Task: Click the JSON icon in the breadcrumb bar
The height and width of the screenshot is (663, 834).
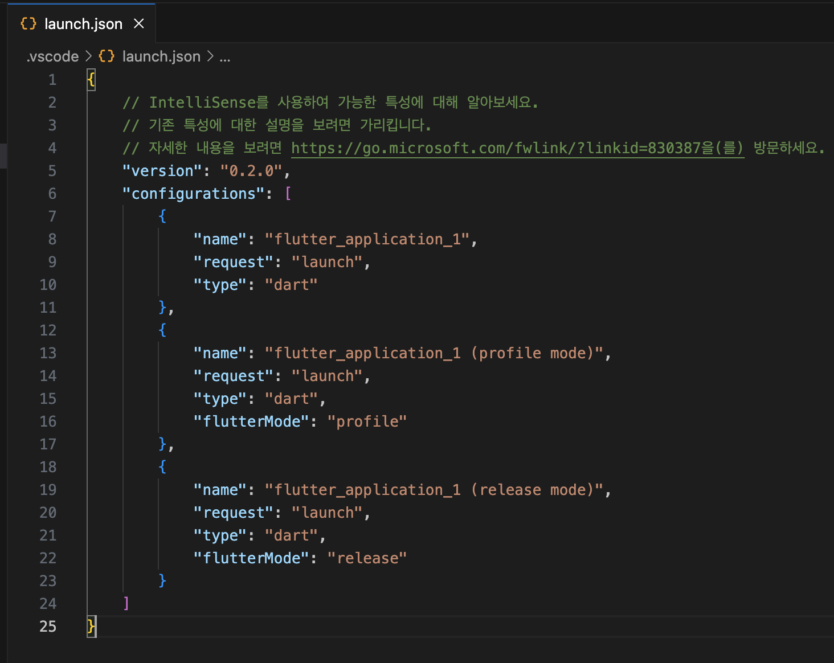Action: [x=106, y=56]
